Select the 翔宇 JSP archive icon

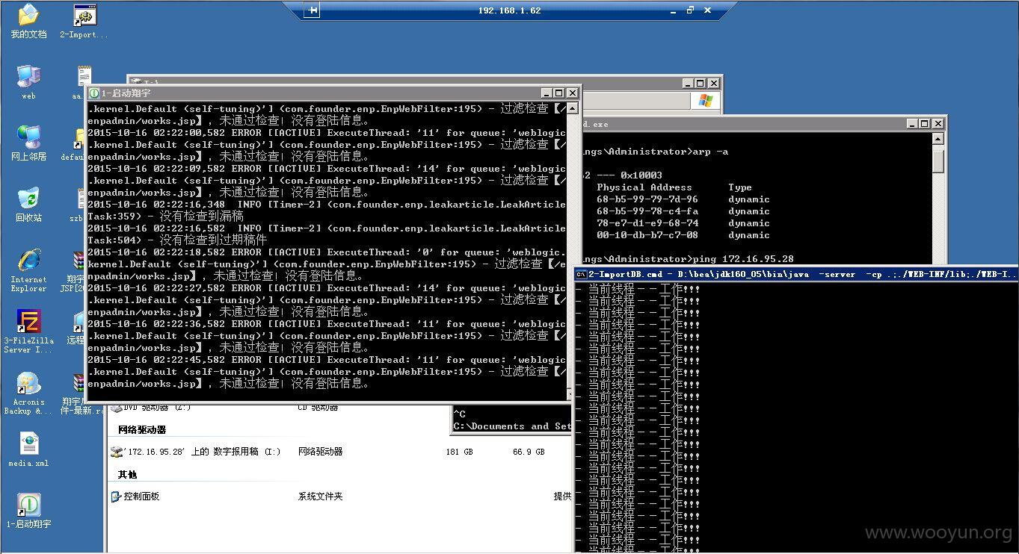coord(77,269)
